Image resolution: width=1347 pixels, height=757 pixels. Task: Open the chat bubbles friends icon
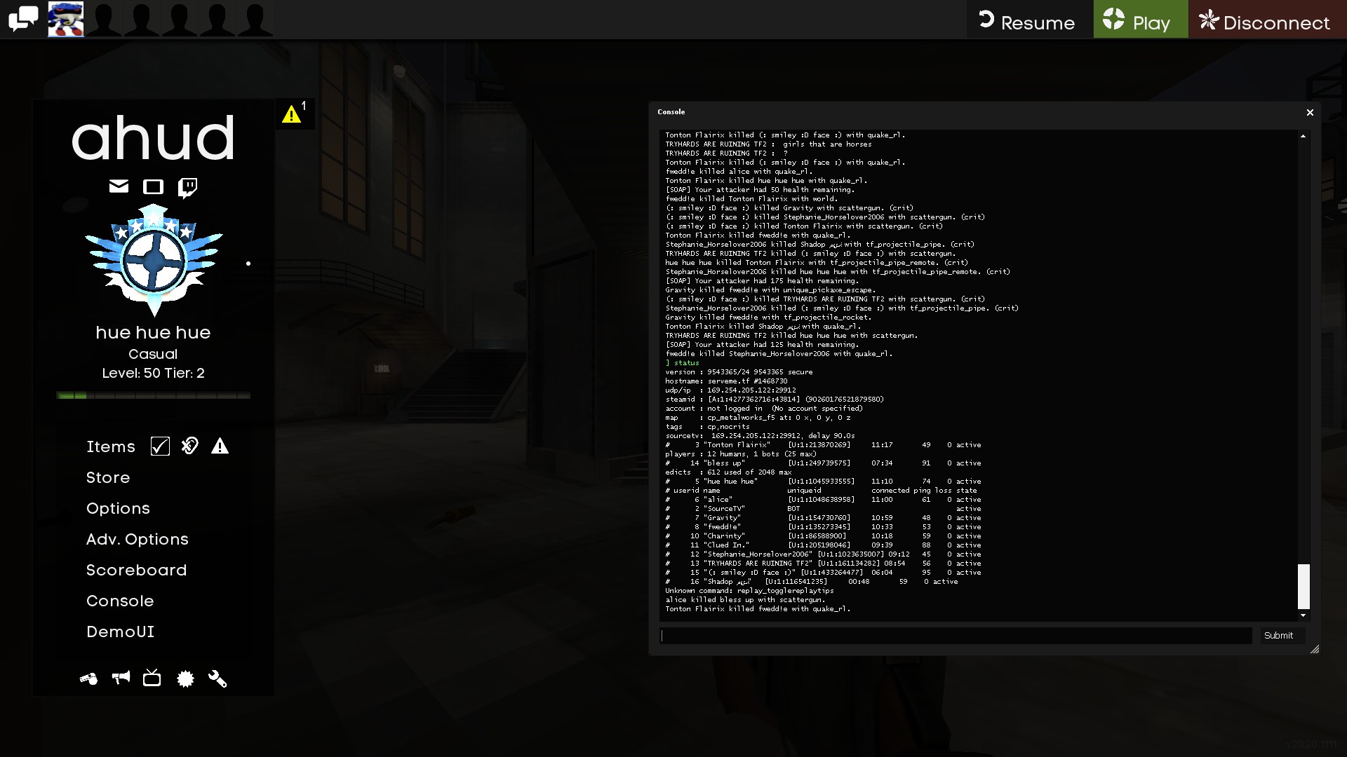23,19
